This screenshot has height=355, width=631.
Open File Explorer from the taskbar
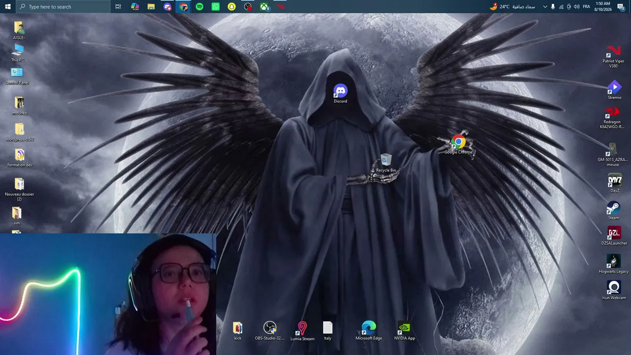[151, 6]
